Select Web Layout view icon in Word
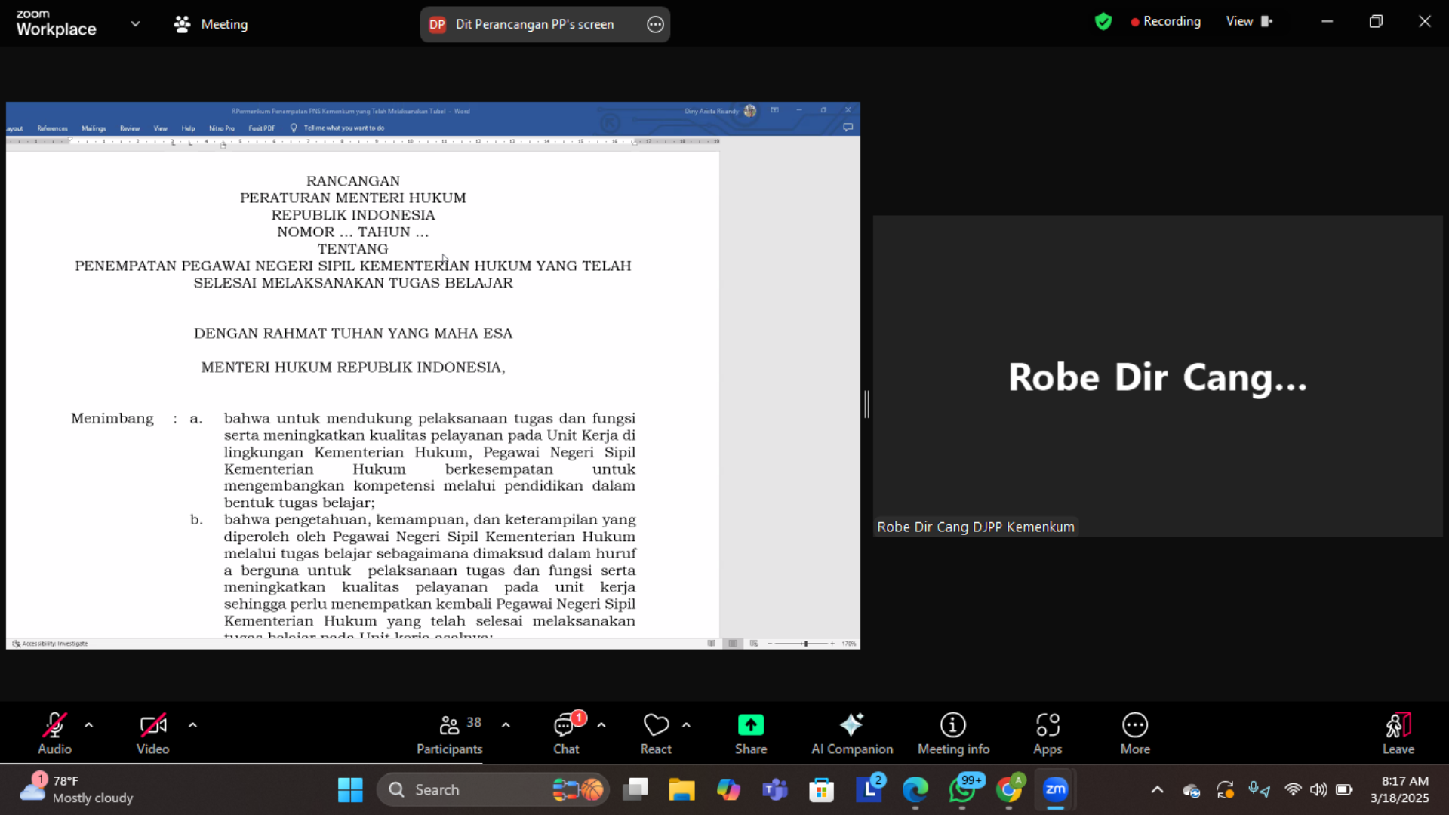1449x815 pixels. point(753,644)
